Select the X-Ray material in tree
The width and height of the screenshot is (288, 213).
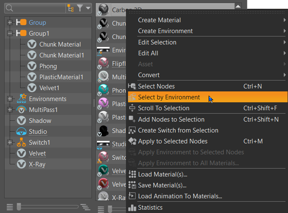pyautogui.click(x=37, y=164)
